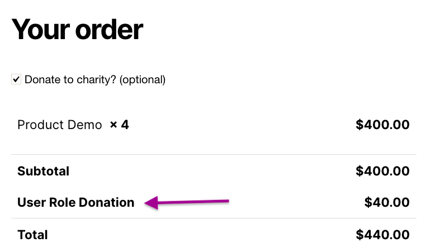Click the divider line above Subtotal

pyautogui.click(x=214, y=155)
